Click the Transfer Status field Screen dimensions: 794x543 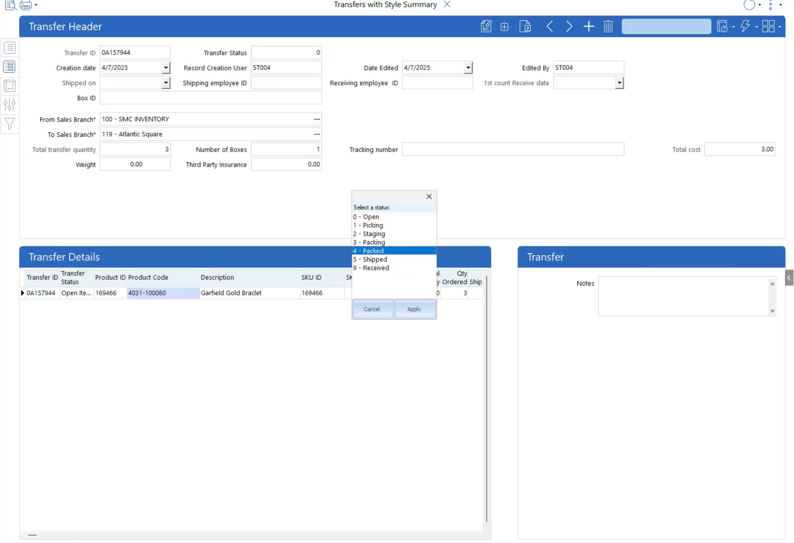tap(286, 52)
